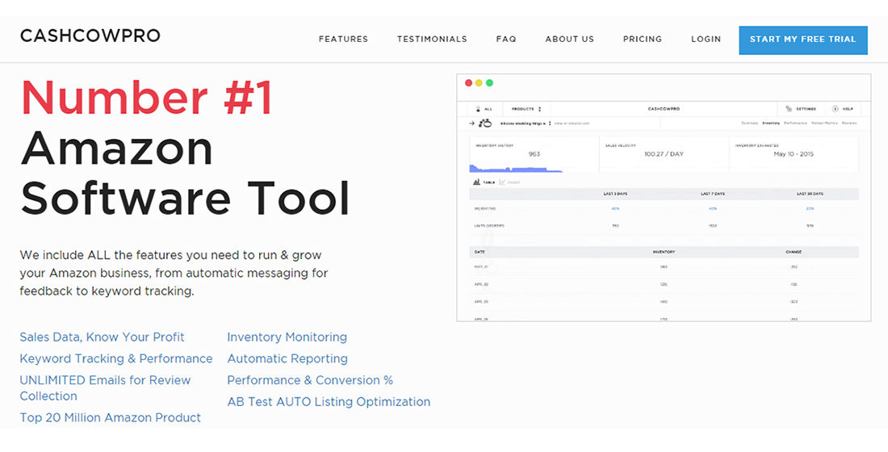This screenshot has width=888, height=452.
Task: Click the MAY, 01 date row
Action: click(x=664, y=266)
